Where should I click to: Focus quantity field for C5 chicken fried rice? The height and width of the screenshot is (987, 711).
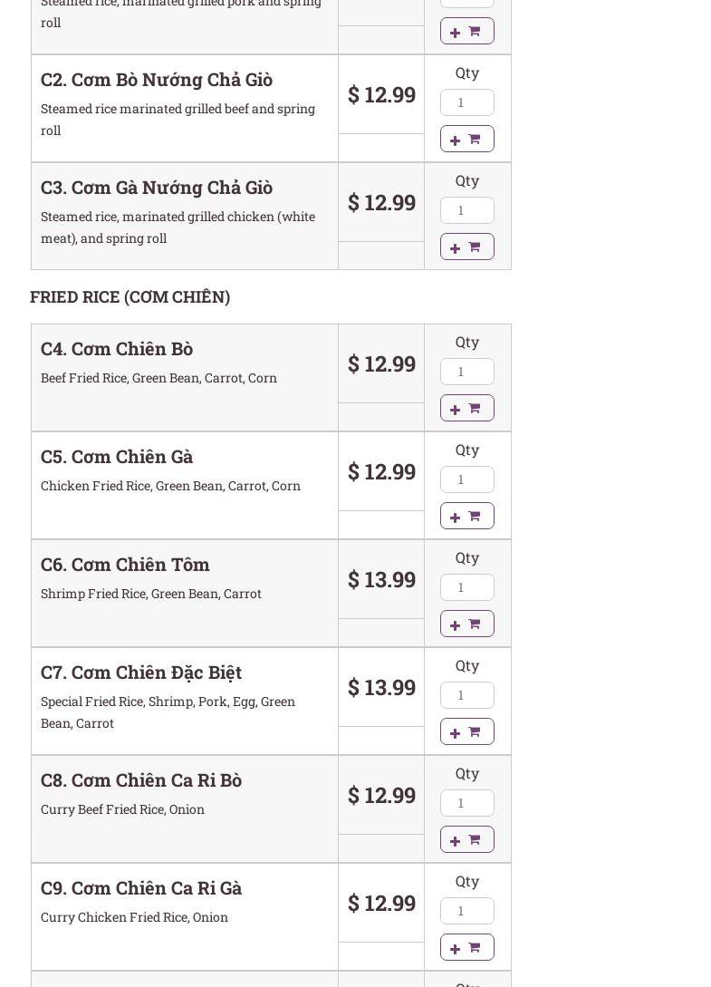[466, 479]
